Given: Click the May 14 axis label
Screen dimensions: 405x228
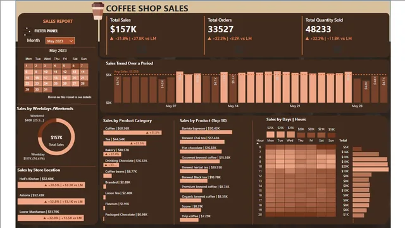Looking at the screenshot, I should (x=233, y=106).
